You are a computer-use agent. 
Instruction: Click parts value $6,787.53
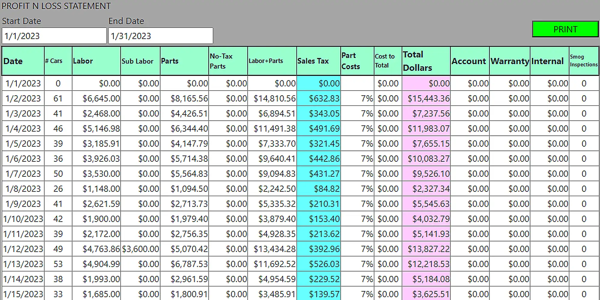pos(184,264)
